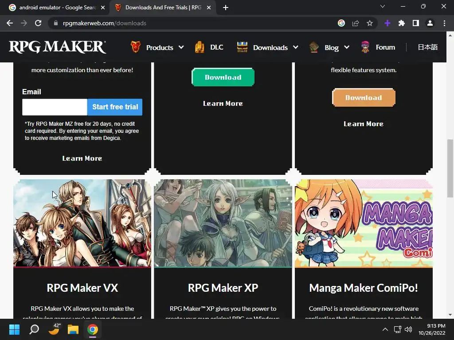The height and width of the screenshot is (340, 454).
Task: Show hidden system tray icons
Action: pos(385,329)
